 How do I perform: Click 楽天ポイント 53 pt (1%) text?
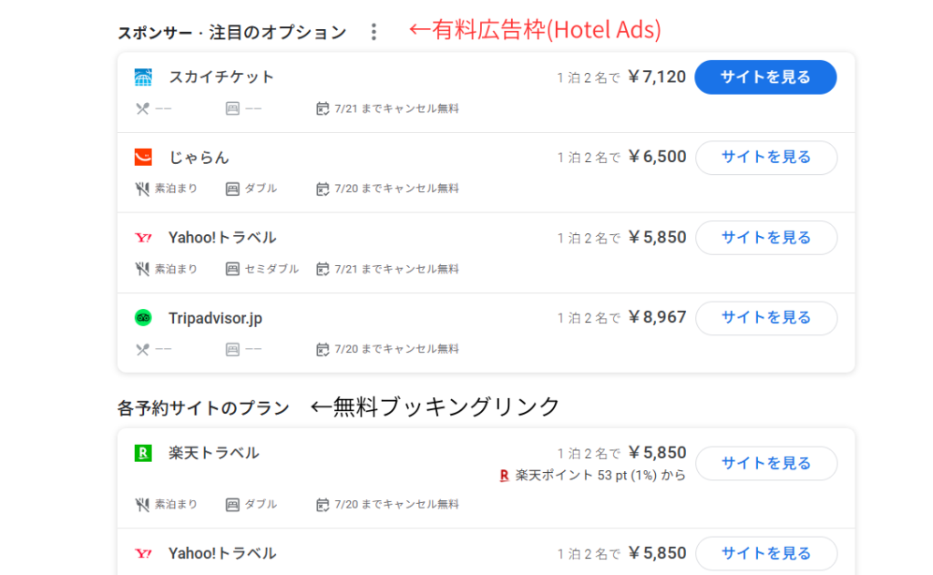[600, 475]
